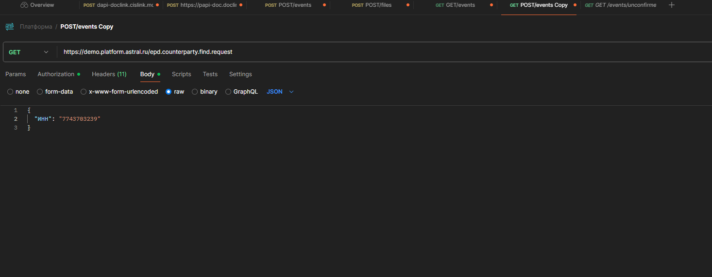Screen dimensions: 712x277
Task: Click line number 1 in the editor
Action: 16,110
